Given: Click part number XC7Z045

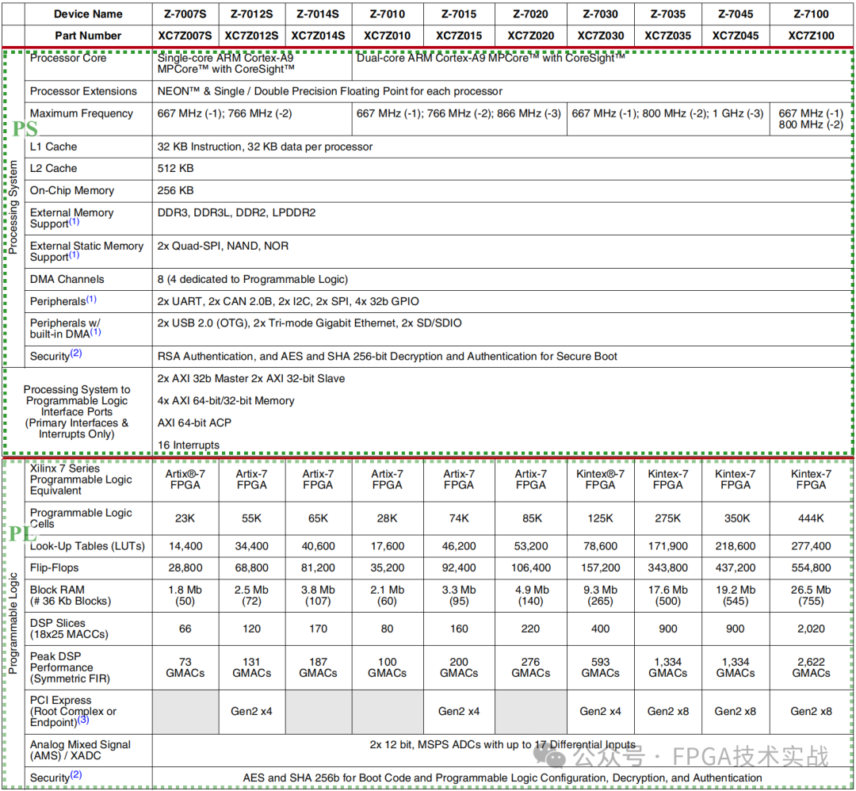Looking at the screenshot, I should pos(736,36).
